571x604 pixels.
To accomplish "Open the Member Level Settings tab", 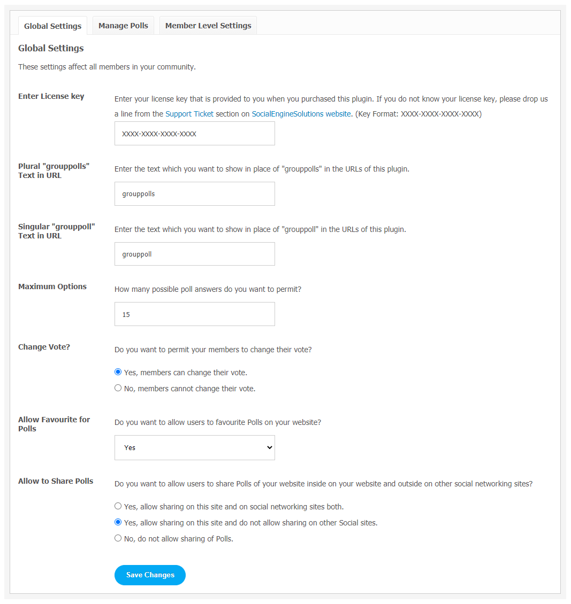I will point(208,26).
